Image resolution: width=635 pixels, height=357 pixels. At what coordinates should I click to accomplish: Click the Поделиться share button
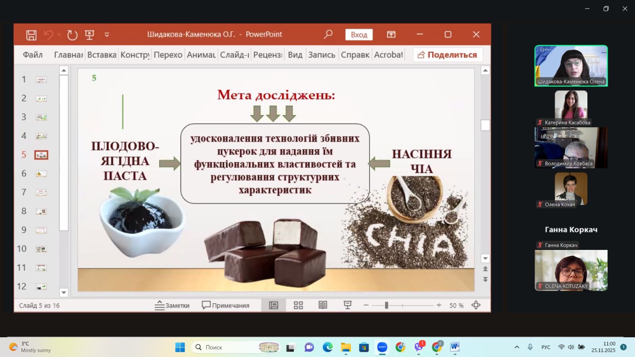click(x=448, y=55)
